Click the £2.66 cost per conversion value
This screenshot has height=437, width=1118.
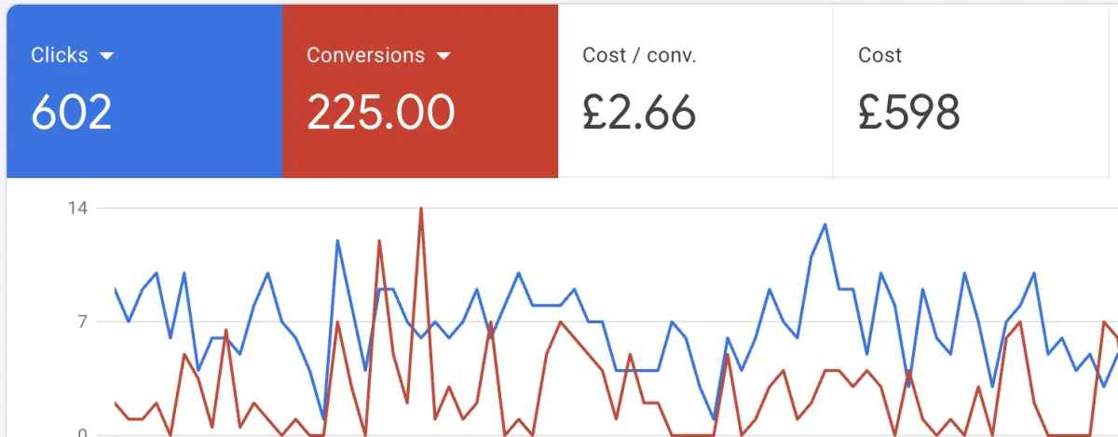pyautogui.click(x=639, y=113)
